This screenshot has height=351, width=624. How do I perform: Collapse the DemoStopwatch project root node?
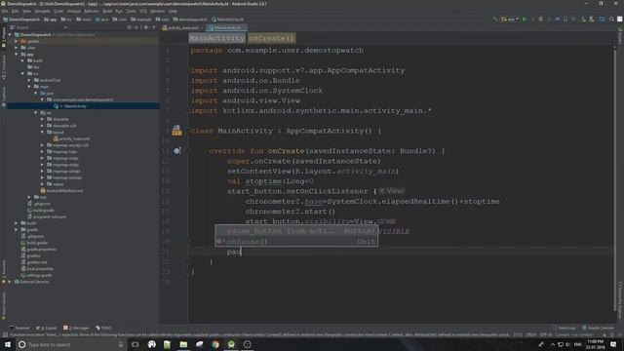(10, 35)
